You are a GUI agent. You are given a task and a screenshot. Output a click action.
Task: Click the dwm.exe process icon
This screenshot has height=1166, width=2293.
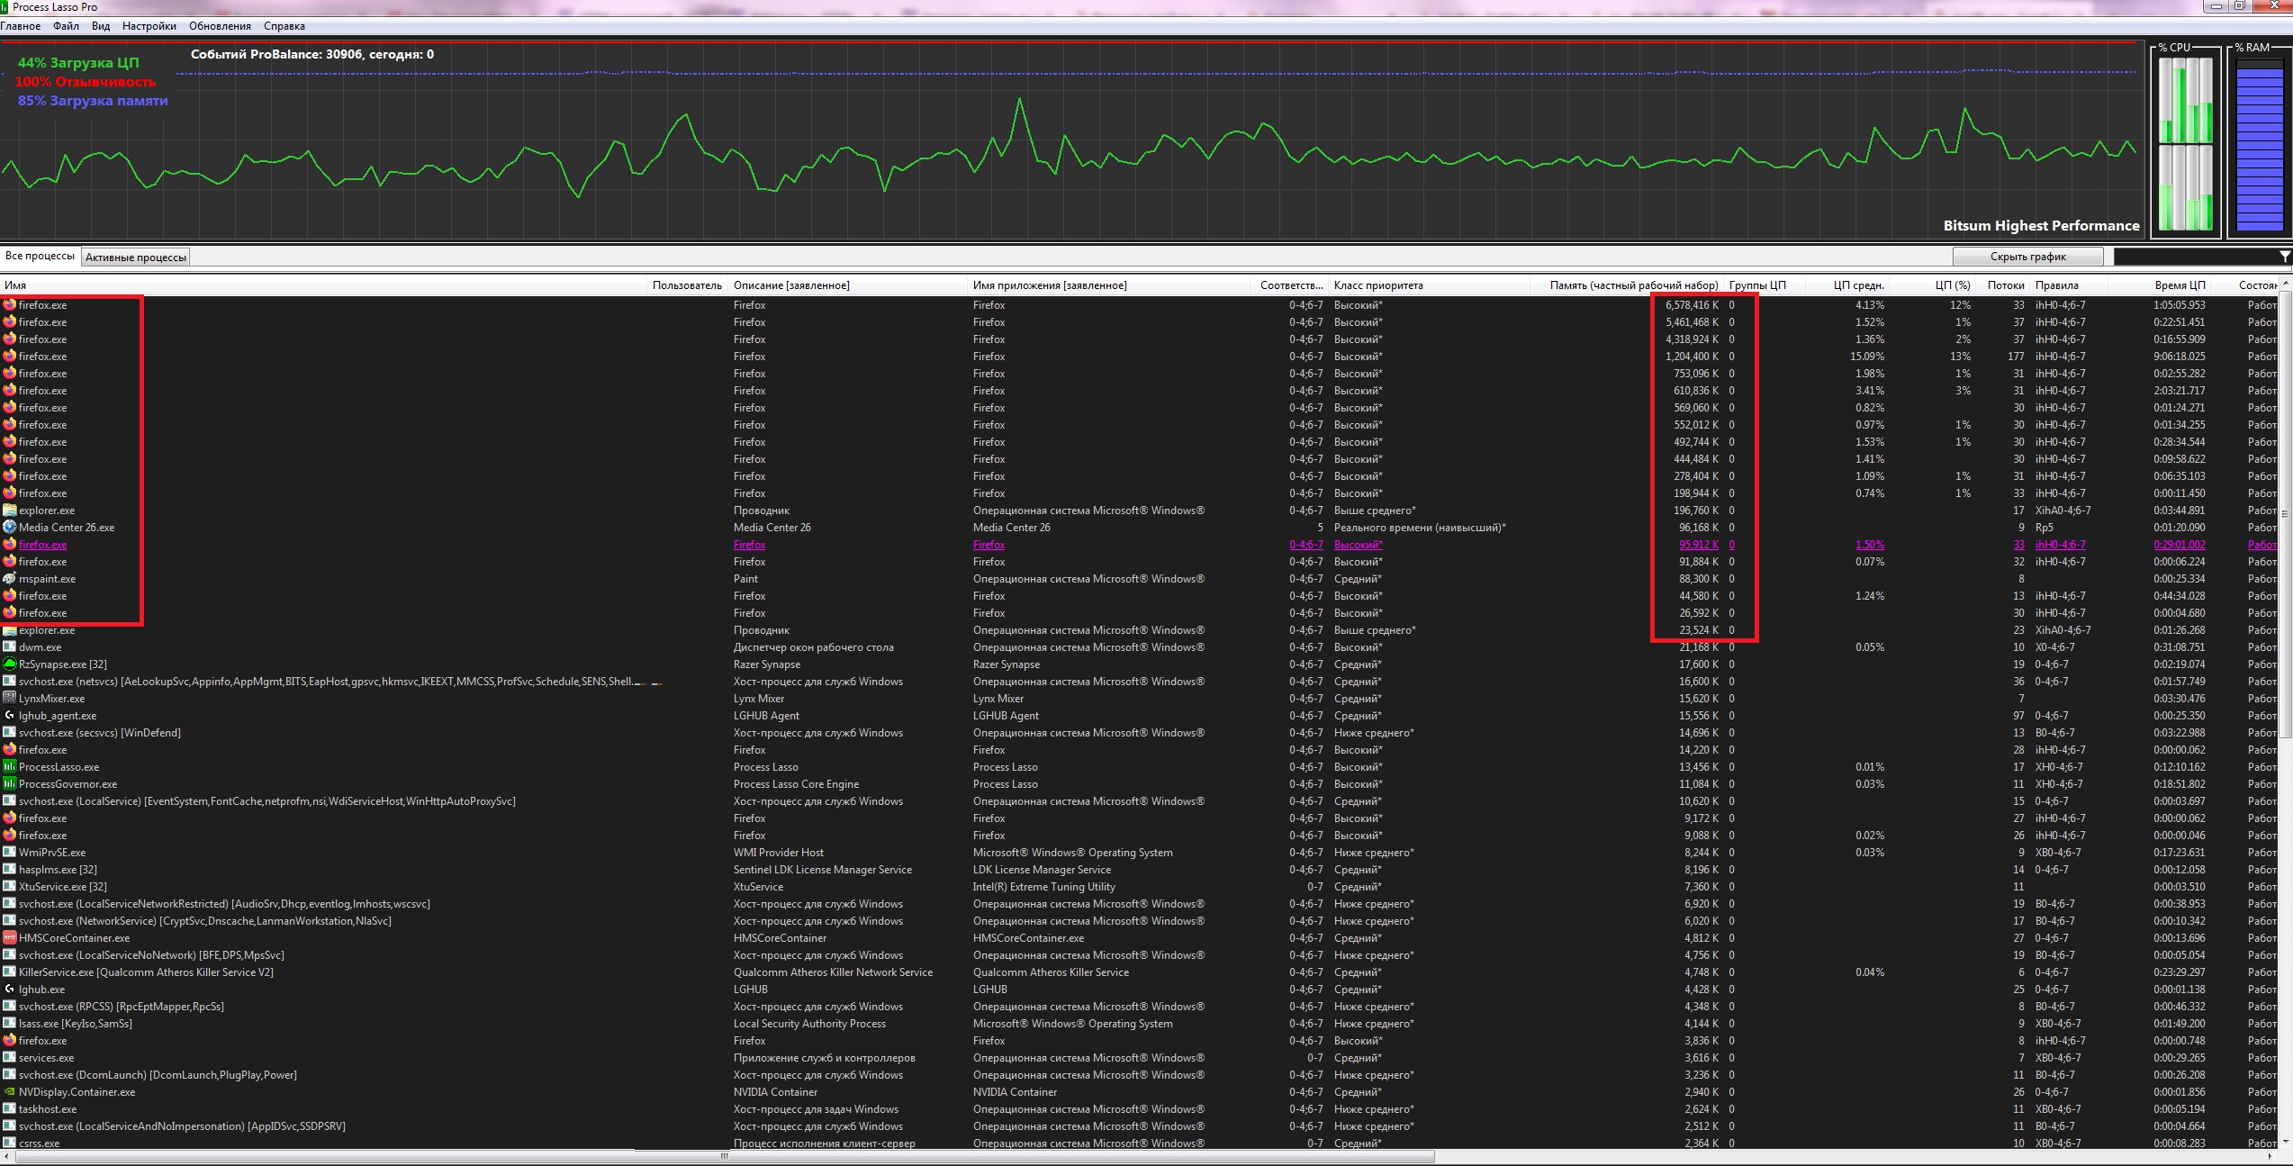click(x=10, y=647)
